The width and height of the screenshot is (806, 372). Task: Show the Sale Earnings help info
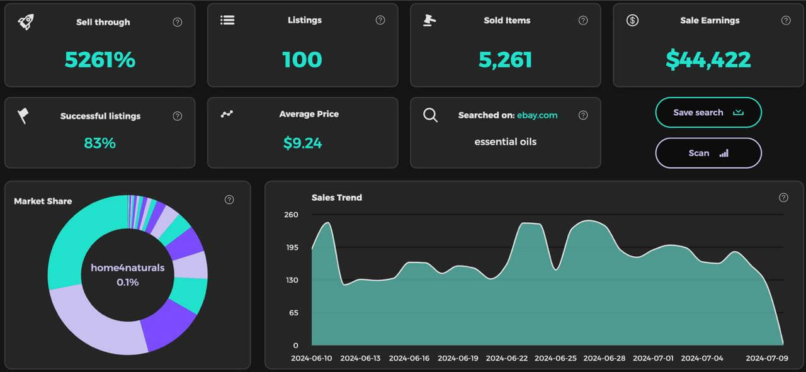786,20
